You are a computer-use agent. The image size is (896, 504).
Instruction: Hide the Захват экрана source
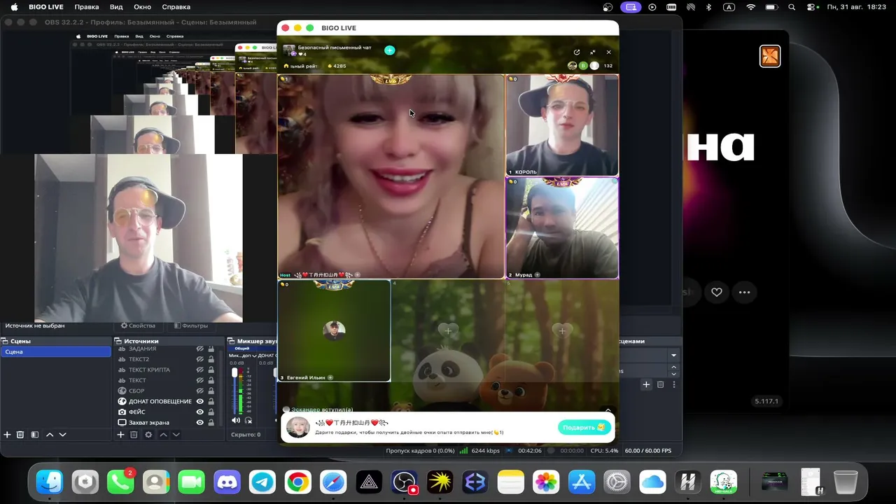tap(199, 422)
